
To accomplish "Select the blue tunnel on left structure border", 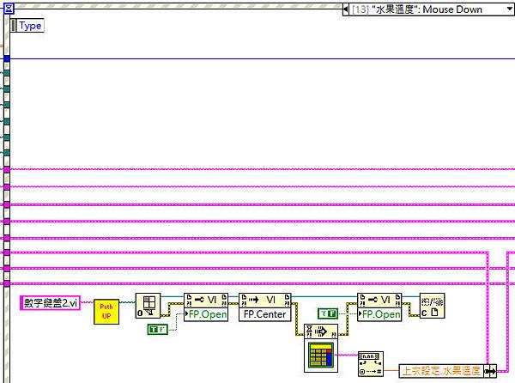I will tap(7, 58).
